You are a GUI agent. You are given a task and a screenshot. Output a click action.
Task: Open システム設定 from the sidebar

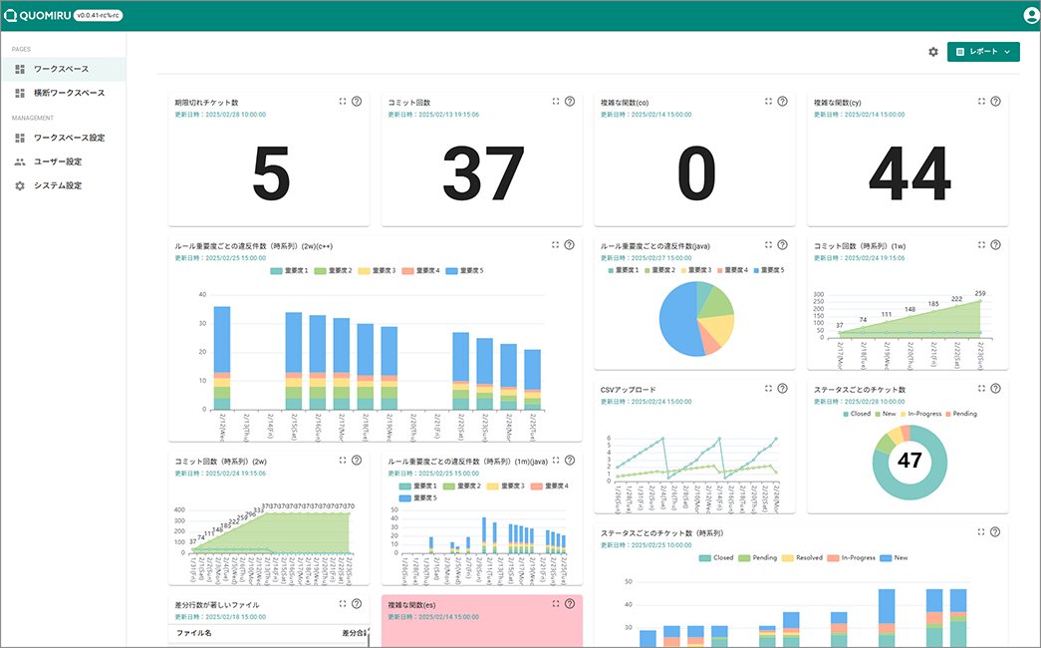(58, 185)
